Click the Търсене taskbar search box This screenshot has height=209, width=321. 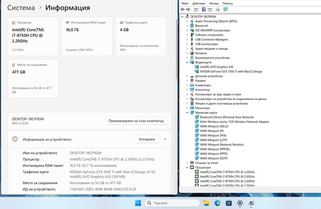click(172, 203)
